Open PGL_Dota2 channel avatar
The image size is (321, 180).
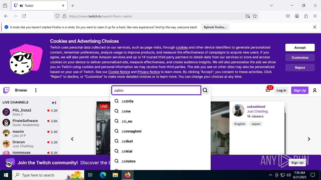click(x=6, y=112)
